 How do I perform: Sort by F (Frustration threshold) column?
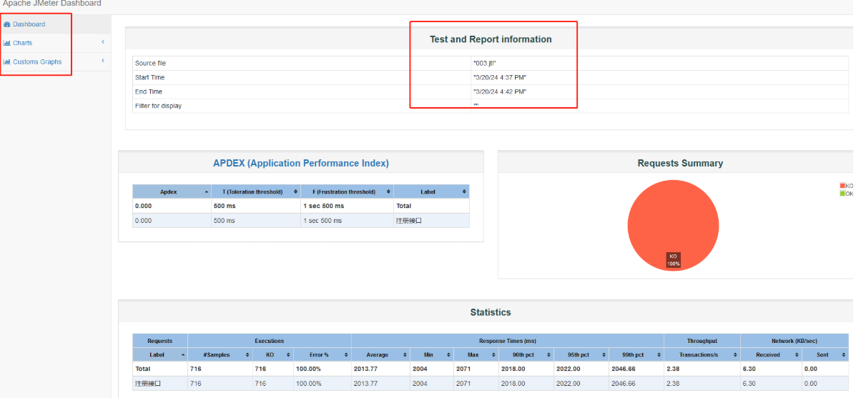coord(389,191)
